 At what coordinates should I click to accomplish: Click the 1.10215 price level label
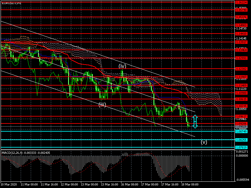coord(241,106)
